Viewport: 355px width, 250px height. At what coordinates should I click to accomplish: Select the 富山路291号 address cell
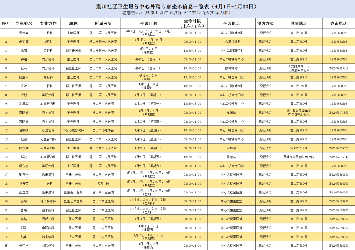pyautogui.click(x=298, y=86)
